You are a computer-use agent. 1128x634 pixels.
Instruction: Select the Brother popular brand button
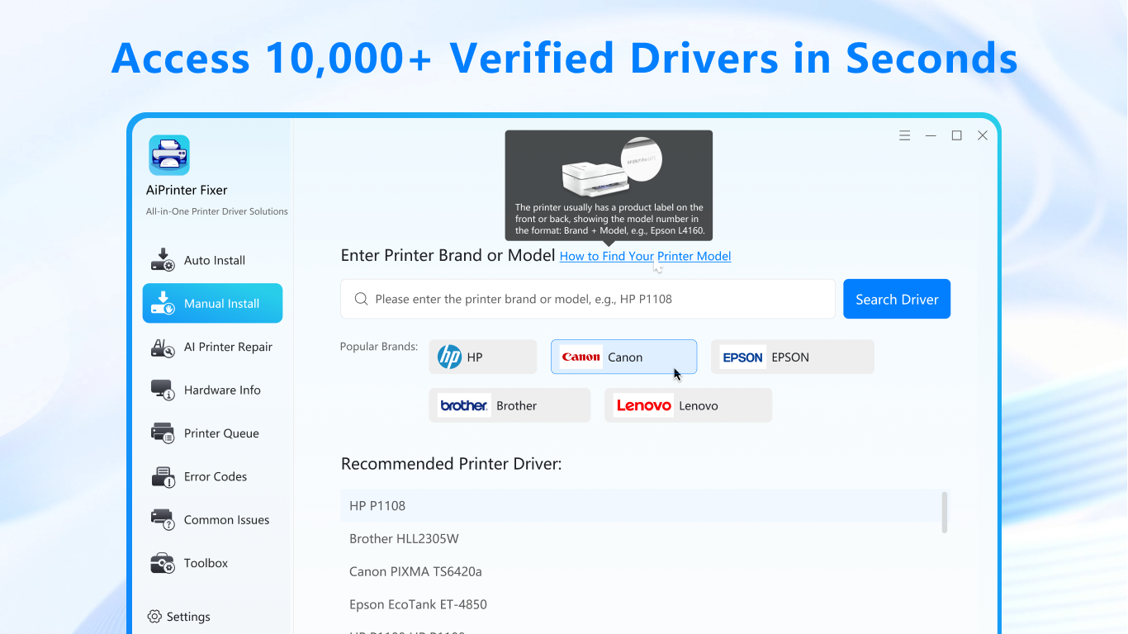[509, 405]
